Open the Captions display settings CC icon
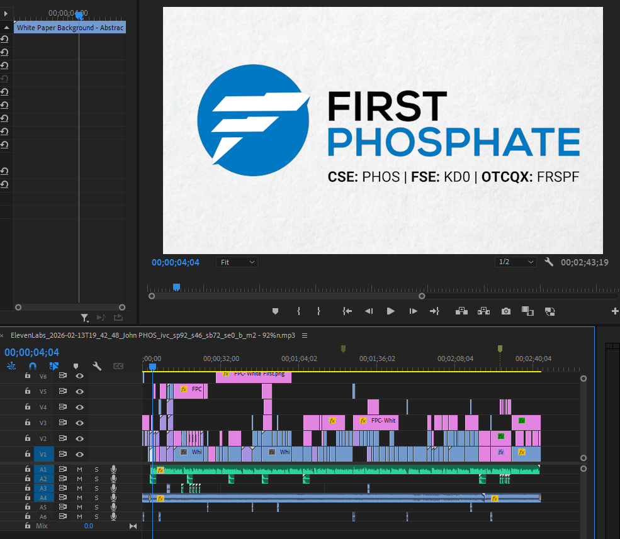620x539 pixels. pyautogui.click(x=118, y=366)
